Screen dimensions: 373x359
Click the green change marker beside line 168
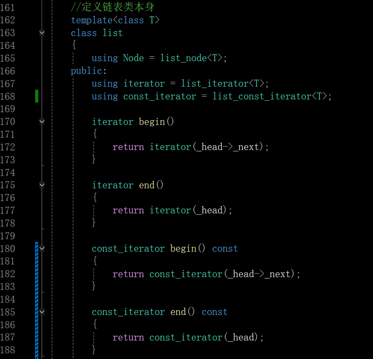pyautogui.click(x=36, y=96)
